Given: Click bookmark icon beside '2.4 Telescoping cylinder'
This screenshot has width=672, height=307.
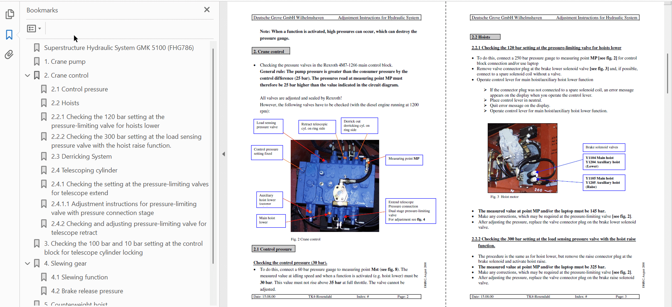Looking at the screenshot, I should 44,170.
